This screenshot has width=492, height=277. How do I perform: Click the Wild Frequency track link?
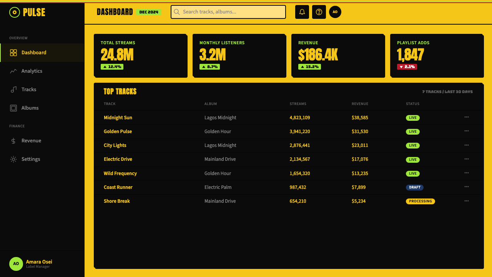coord(120,174)
